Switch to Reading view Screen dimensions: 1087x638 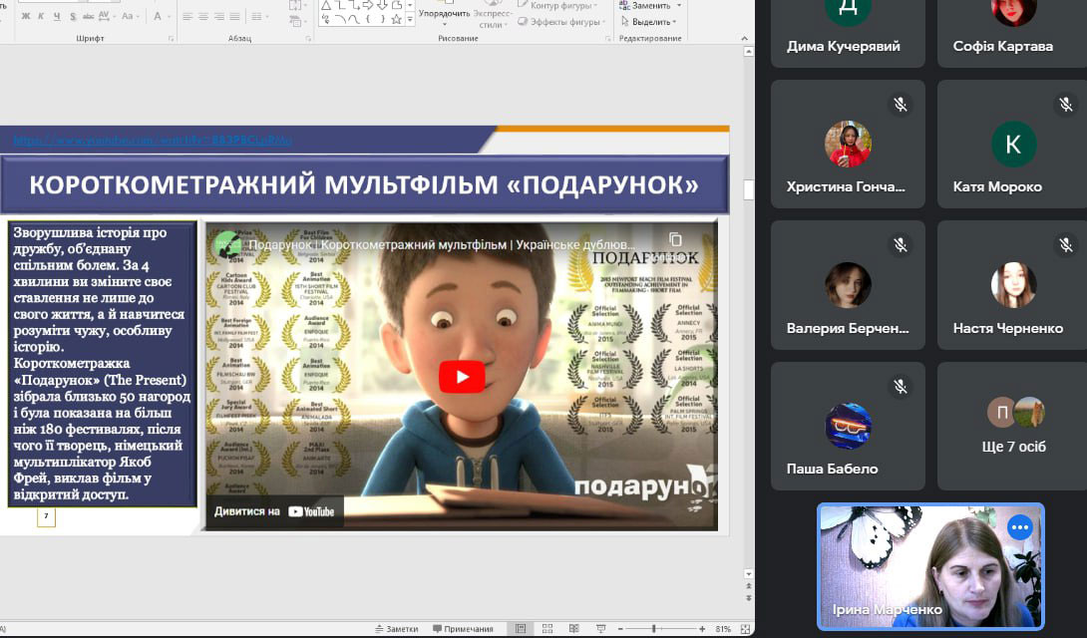coord(574,628)
